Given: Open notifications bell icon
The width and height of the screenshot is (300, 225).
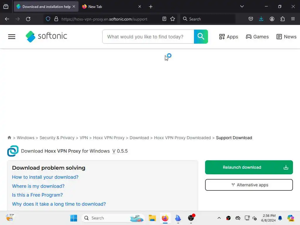Looking at the screenshot, I should click(280, 218).
